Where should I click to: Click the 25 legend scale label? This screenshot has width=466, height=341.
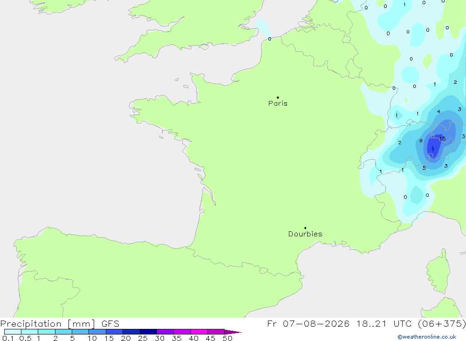[143, 338]
